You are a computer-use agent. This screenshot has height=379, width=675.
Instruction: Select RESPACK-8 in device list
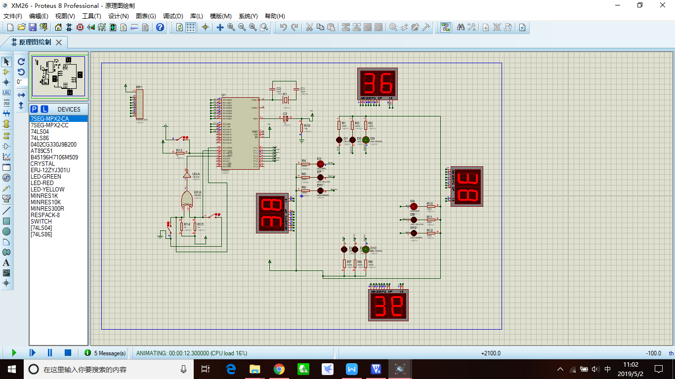click(58, 215)
